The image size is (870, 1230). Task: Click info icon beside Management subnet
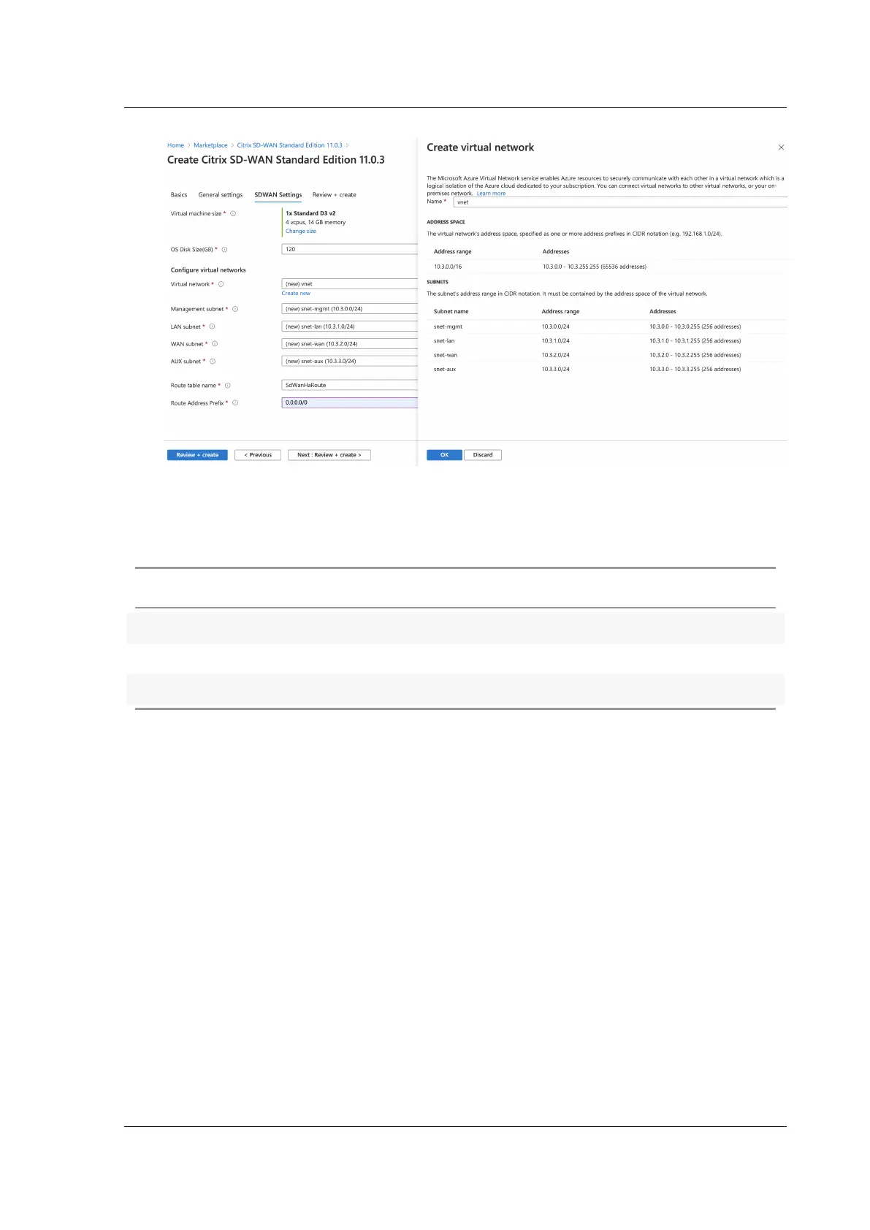coord(235,309)
